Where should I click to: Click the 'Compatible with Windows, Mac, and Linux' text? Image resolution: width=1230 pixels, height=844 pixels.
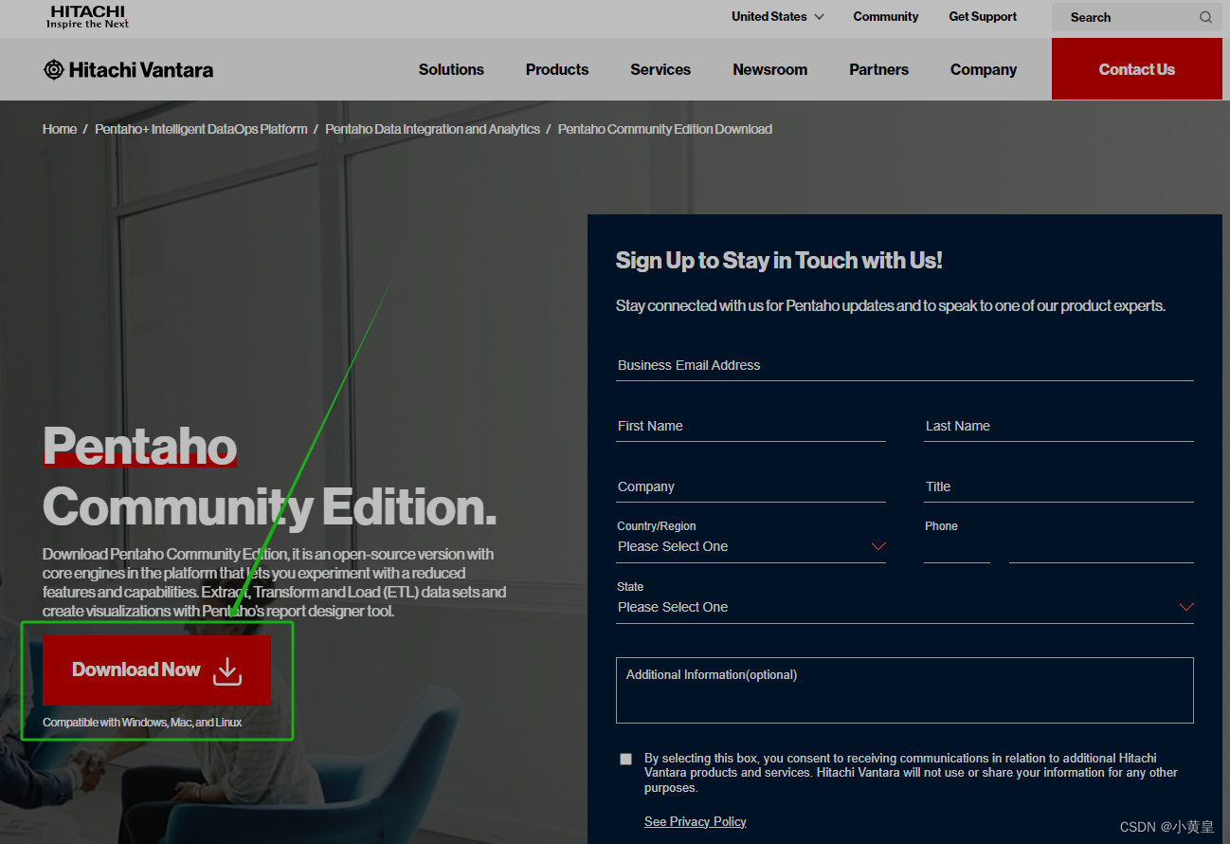[142, 723]
